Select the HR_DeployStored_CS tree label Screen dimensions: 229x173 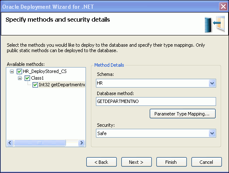[45, 71]
